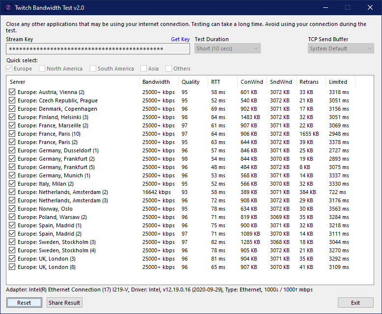
Task: Select the 384 KB retrans value
Action: point(308,192)
